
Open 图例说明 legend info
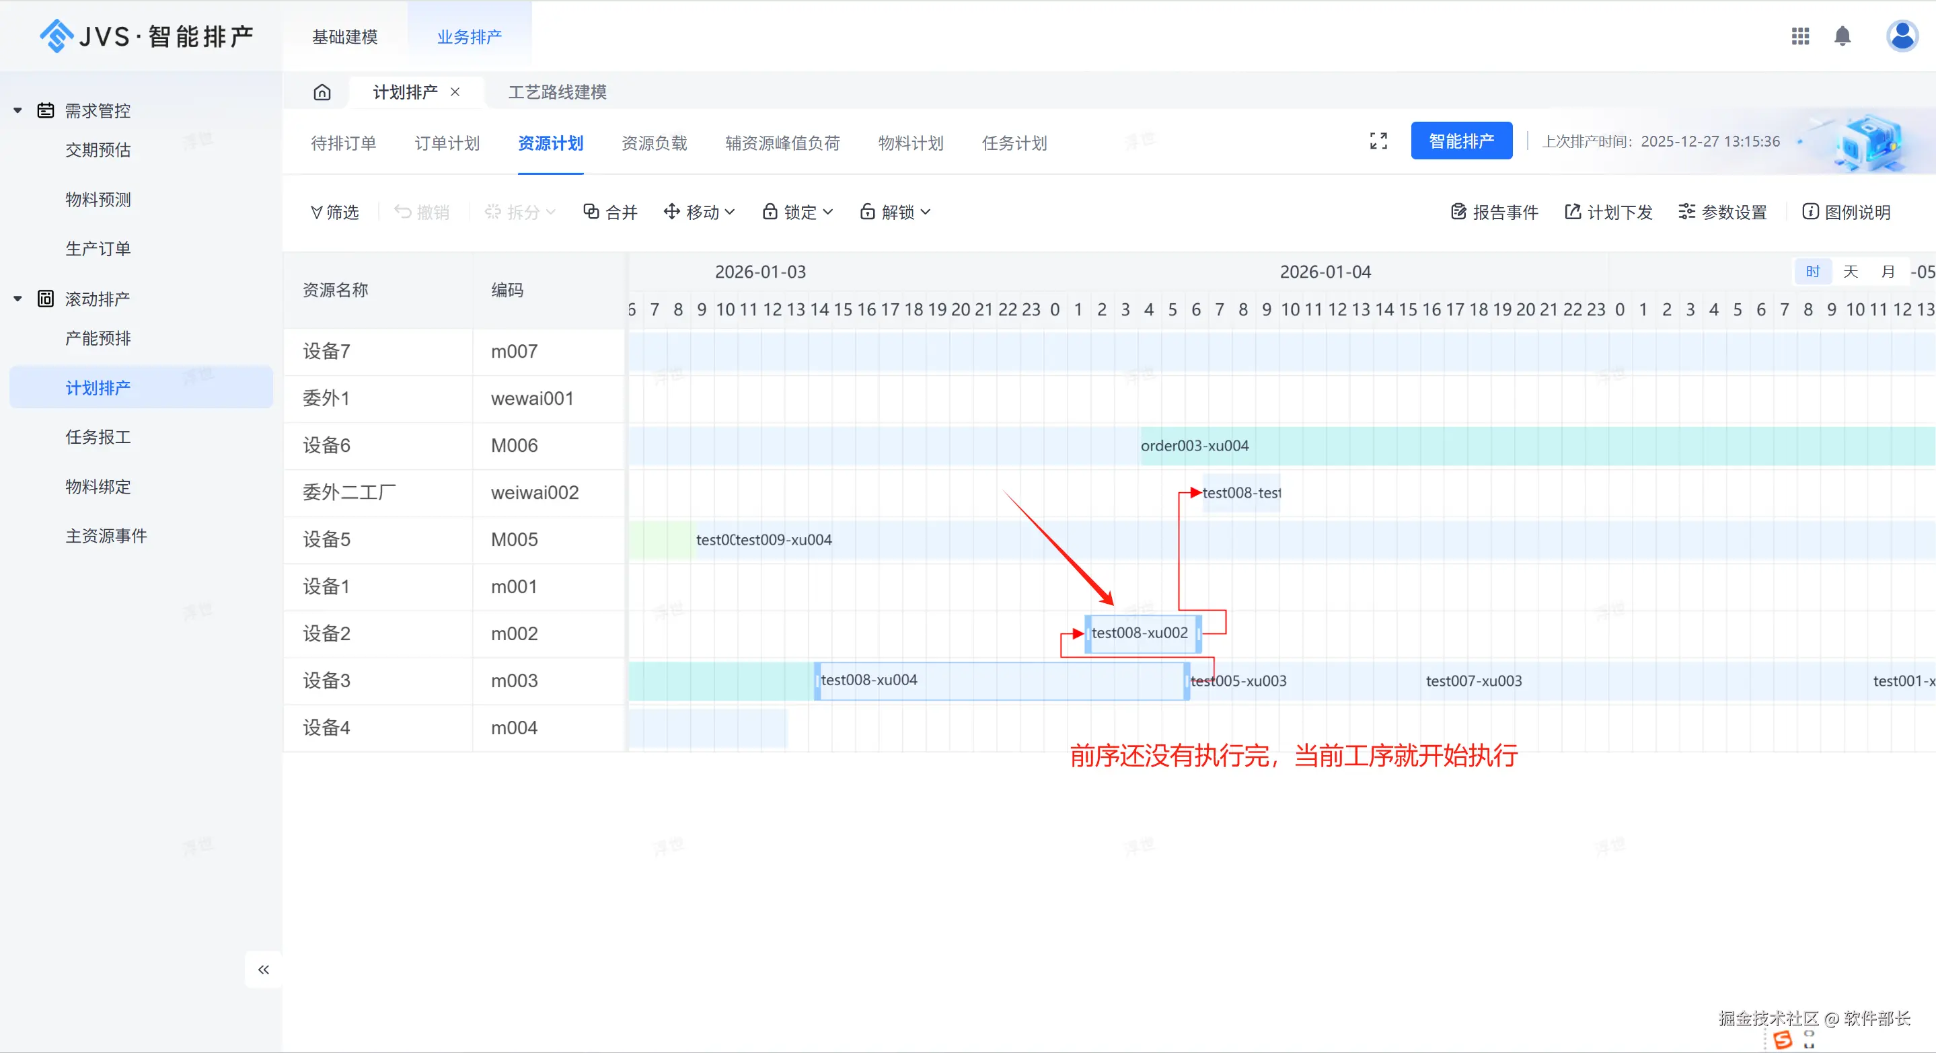(1847, 212)
